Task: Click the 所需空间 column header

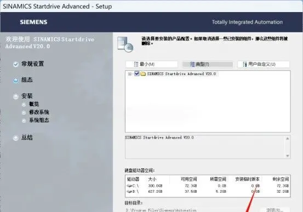Action: [x=218, y=179]
